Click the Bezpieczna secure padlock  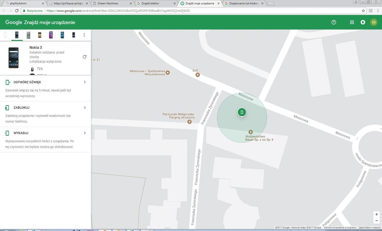click(x=25, y=10)
